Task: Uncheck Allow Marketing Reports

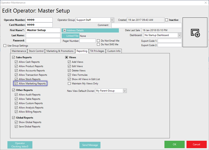Action: [17, 84]
